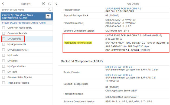Open the EHP3 FOR SAP CRM 7.0 link
170x105 pixels.
[119, 67]
